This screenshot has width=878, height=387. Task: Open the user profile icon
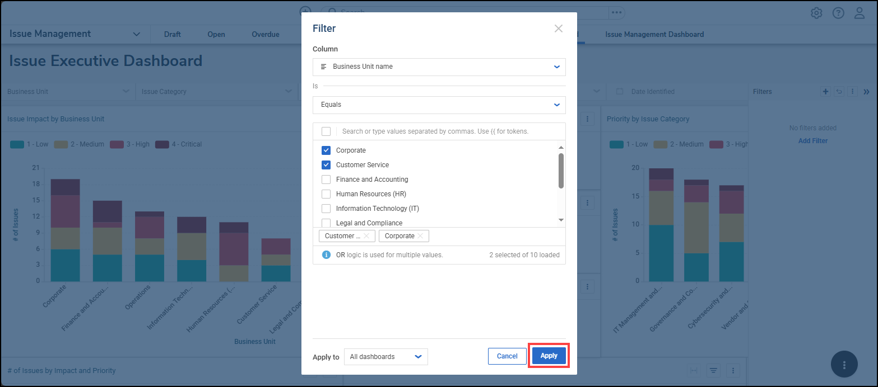point(860,13)
